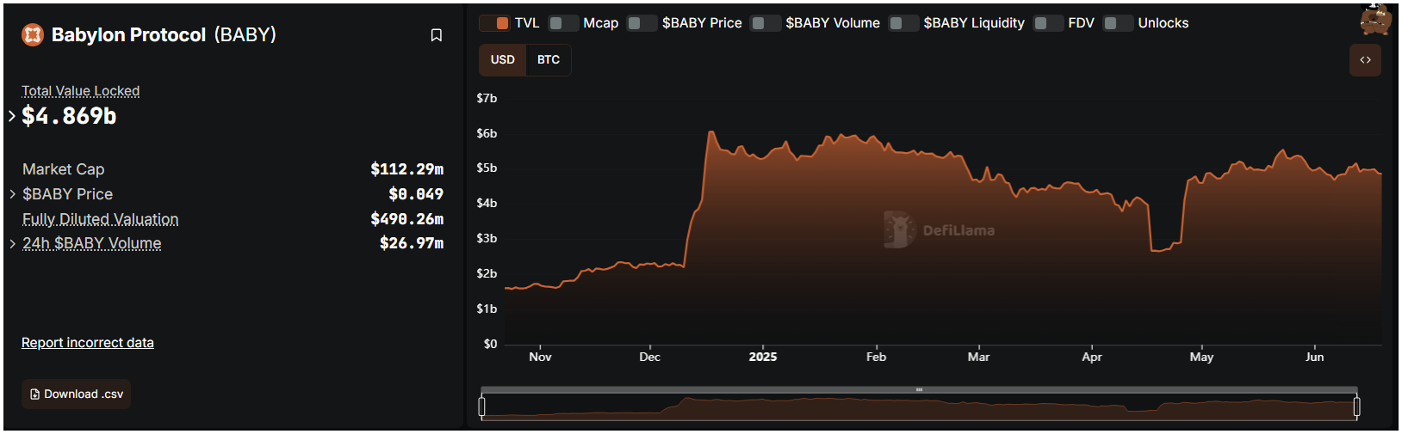This screenshot has height=434, width=1402.
Task: Open the Report incorrect data link
Action: (x=88, y=343)
